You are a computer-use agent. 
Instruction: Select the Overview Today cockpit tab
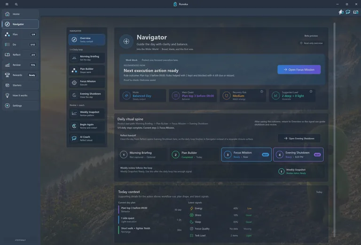coord(87,40)
